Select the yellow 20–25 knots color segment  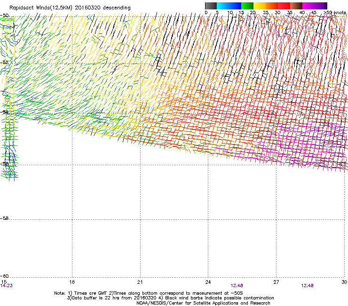(x=260, y=6)
